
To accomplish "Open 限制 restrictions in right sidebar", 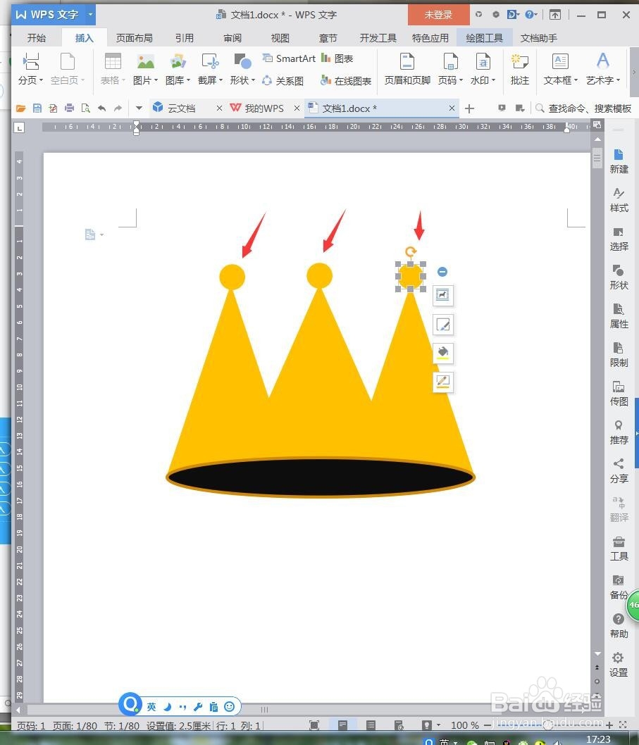I will [x=619, y=355].
